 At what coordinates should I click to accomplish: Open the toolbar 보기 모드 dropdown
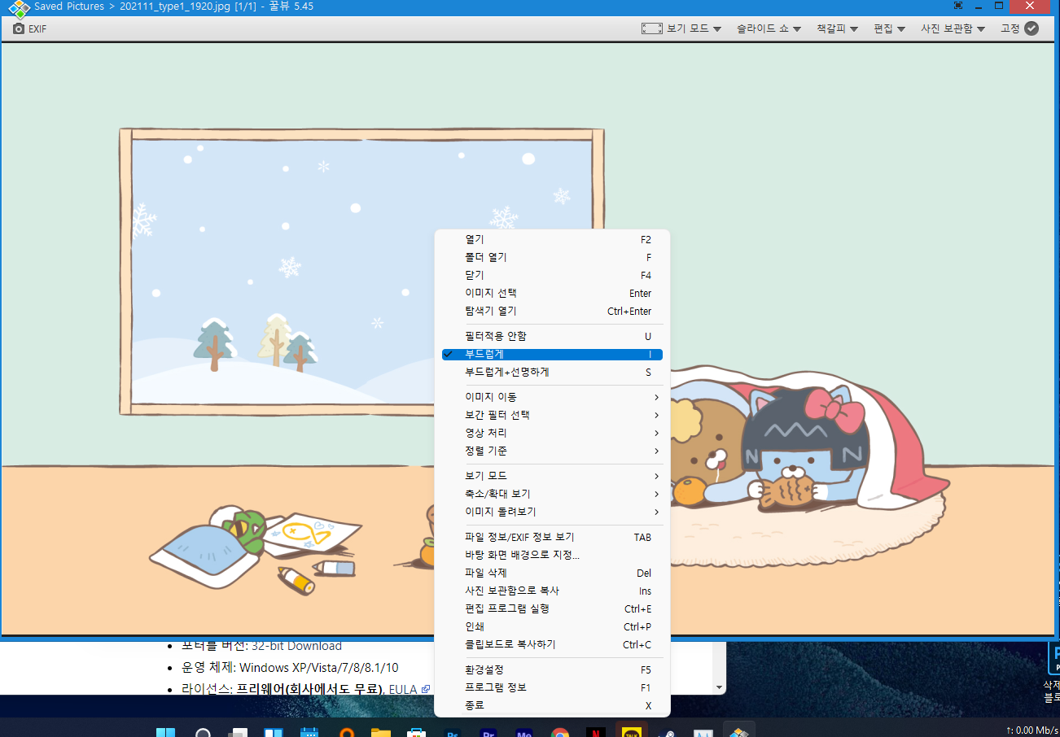[x=681, y=28]
